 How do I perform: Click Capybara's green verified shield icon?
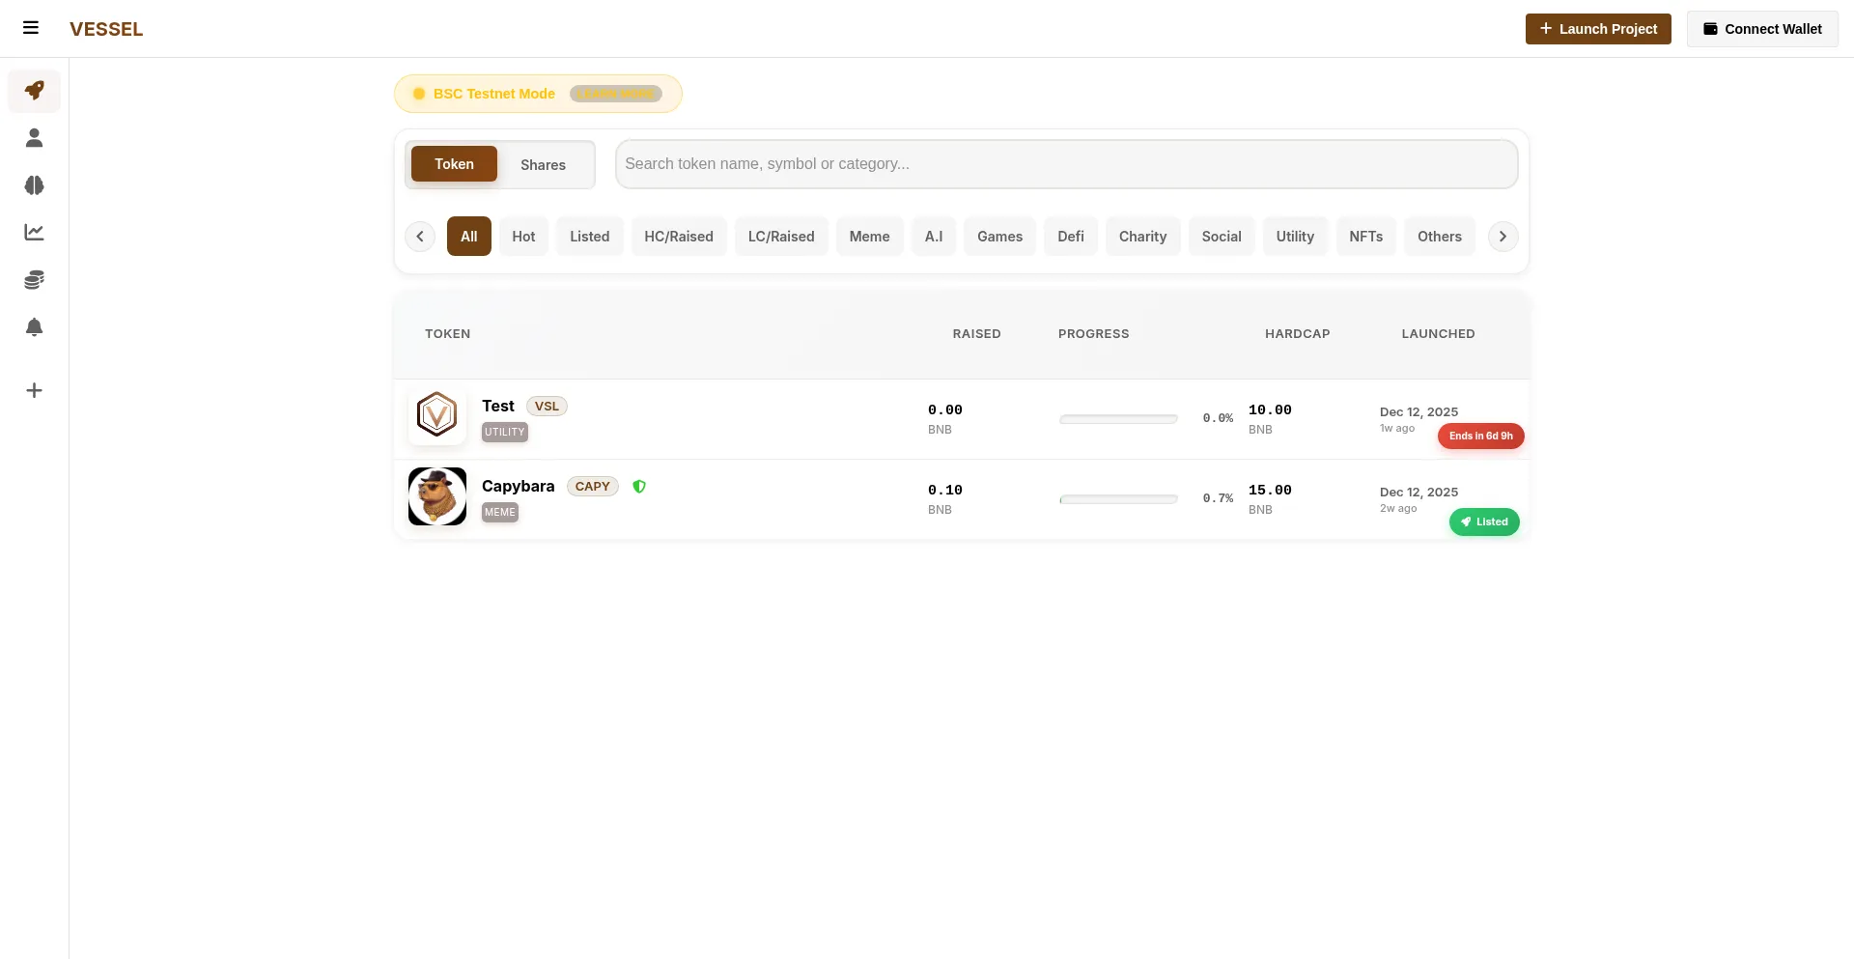[x=638, y=487]
